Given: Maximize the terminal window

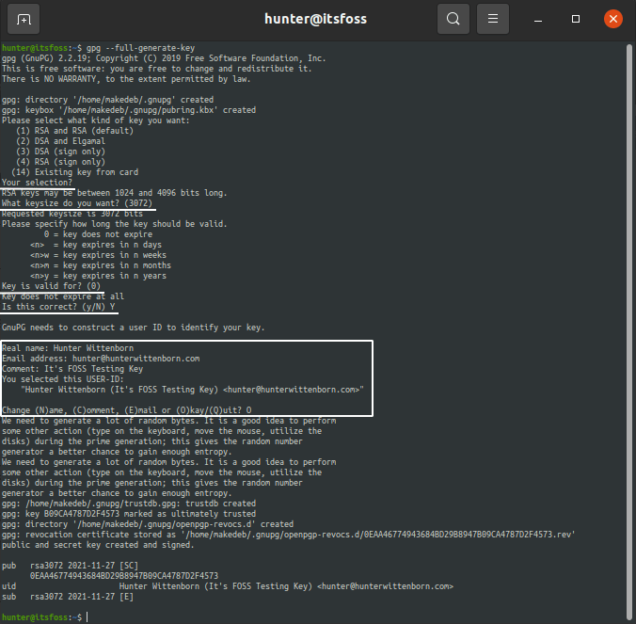Looking at the screenshot, I should pos(575,19).
